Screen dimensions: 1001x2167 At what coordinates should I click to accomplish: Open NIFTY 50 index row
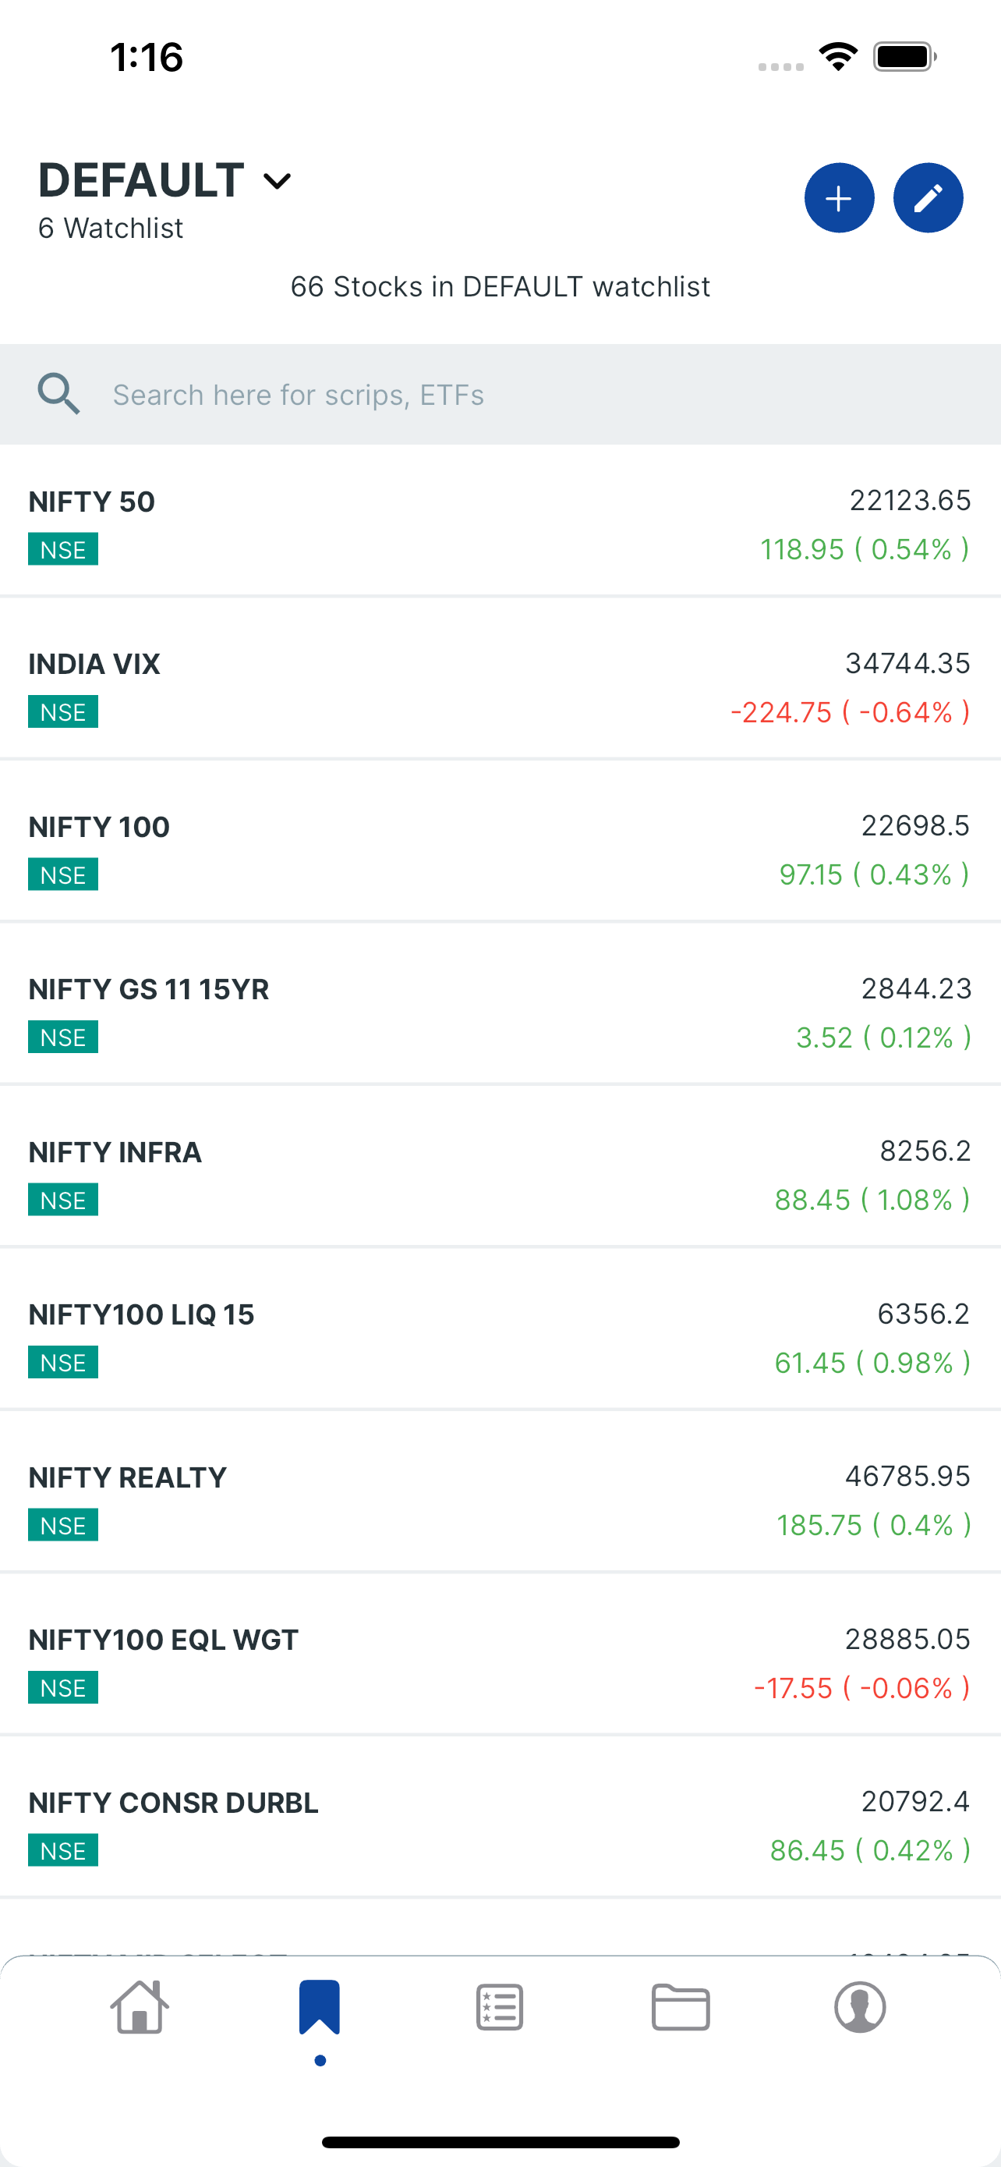[500, 522]
